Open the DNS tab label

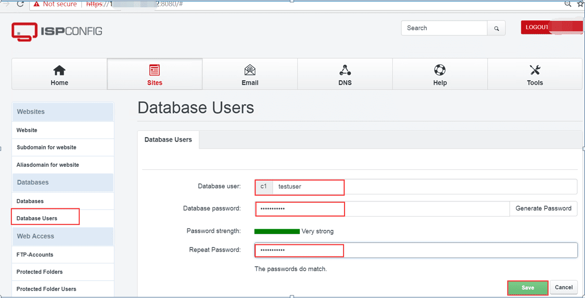tap(345, 82)
